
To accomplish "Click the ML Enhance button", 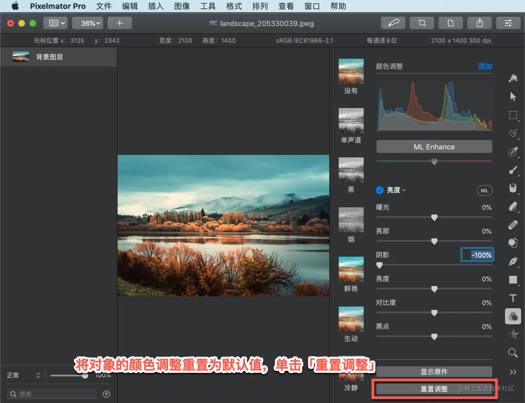I will point(434,147).
